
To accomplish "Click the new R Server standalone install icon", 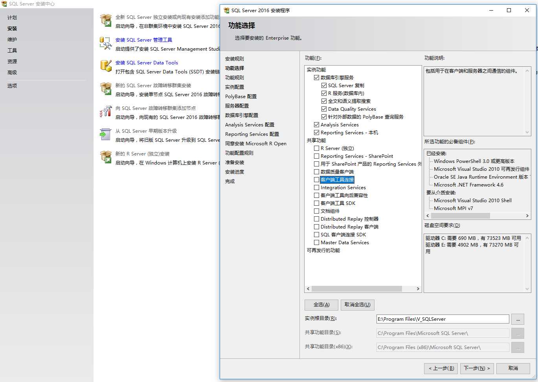I will (x=106, y=157).
